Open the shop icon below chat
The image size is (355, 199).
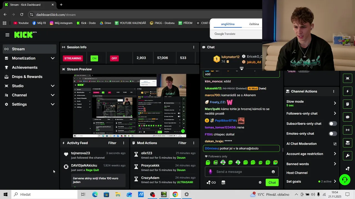tap(223, 182)
